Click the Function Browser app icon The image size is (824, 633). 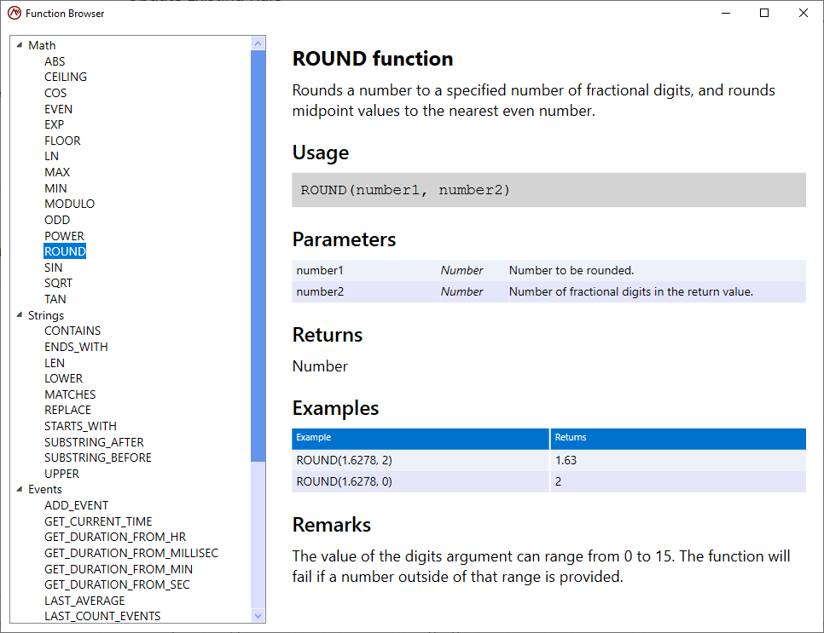pos(15,13)
